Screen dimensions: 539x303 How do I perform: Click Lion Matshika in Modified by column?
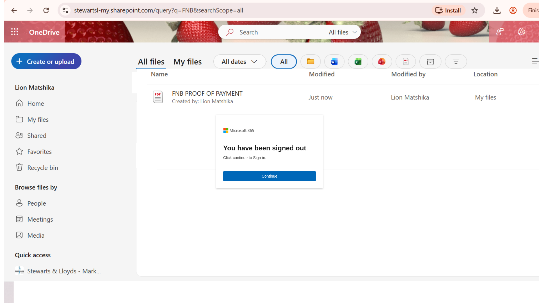tap(410, 97)
